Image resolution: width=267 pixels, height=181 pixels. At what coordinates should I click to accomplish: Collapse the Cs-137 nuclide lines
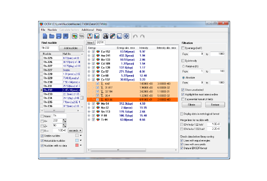89,79
